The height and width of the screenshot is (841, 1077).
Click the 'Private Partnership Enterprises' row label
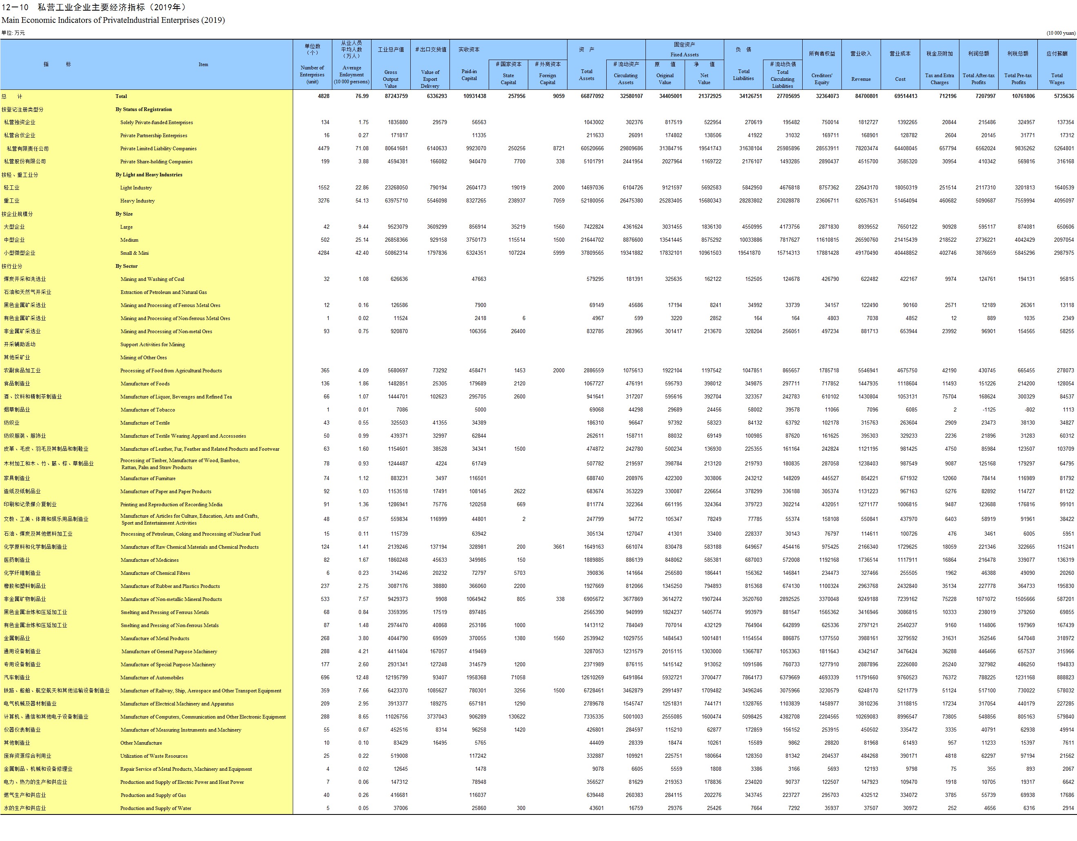click(x=154, y=136)
